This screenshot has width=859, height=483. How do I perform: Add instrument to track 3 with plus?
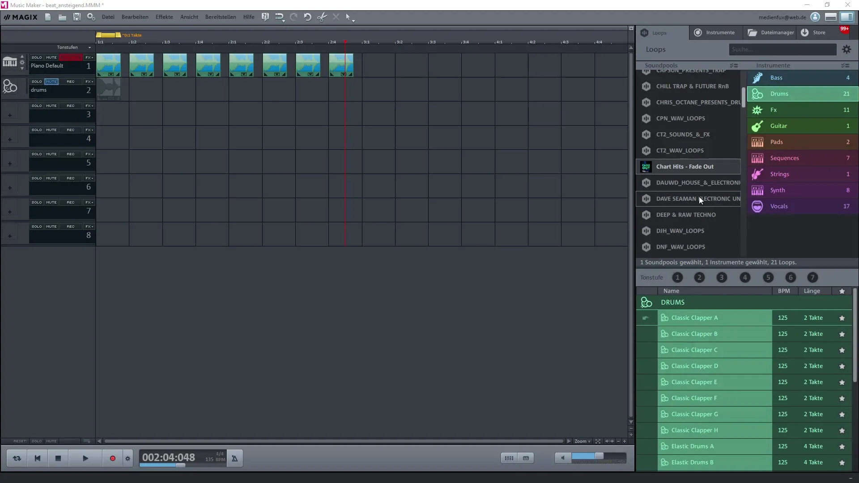10,115
